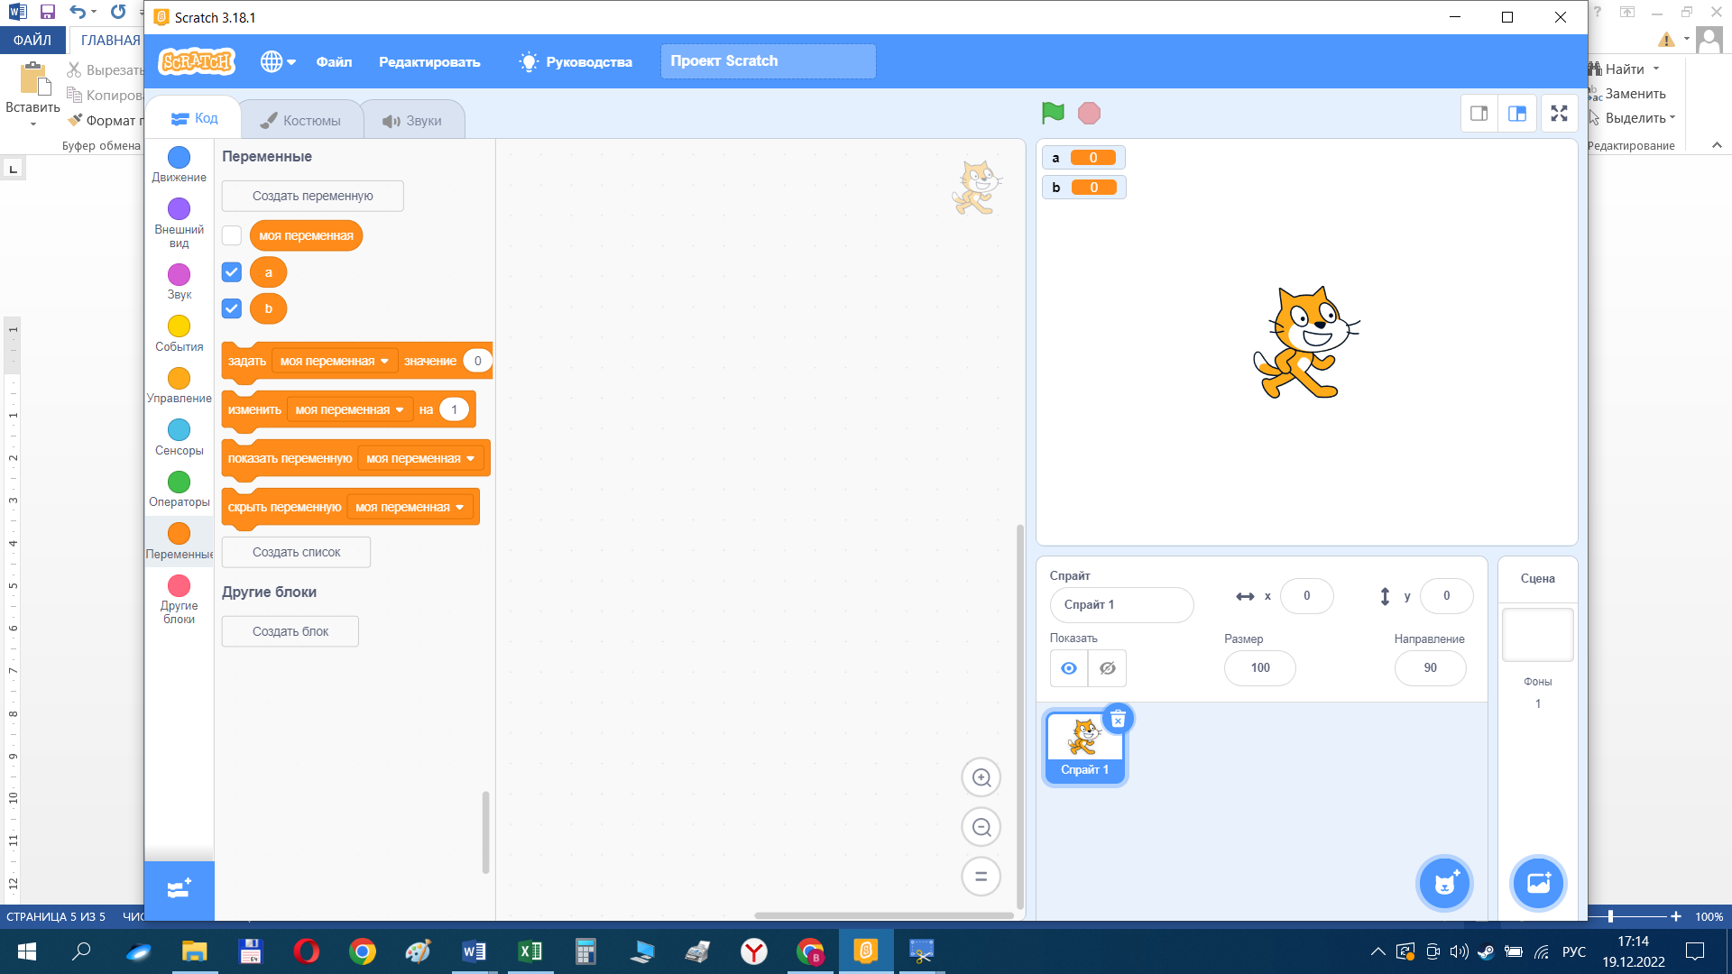Switch to small stage layout
This screenshot has height=974, width=1732.
coord(1479,114)
